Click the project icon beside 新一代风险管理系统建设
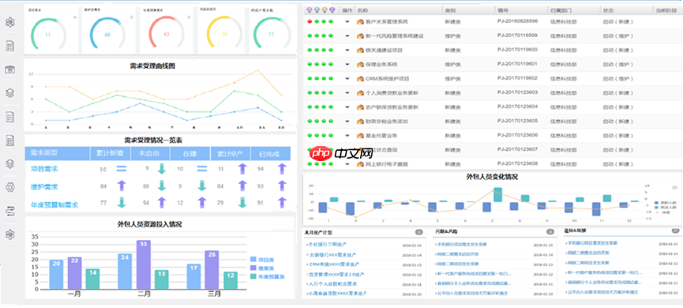The width and height of the screenshot is (683, 308). (x=360, y=36)
